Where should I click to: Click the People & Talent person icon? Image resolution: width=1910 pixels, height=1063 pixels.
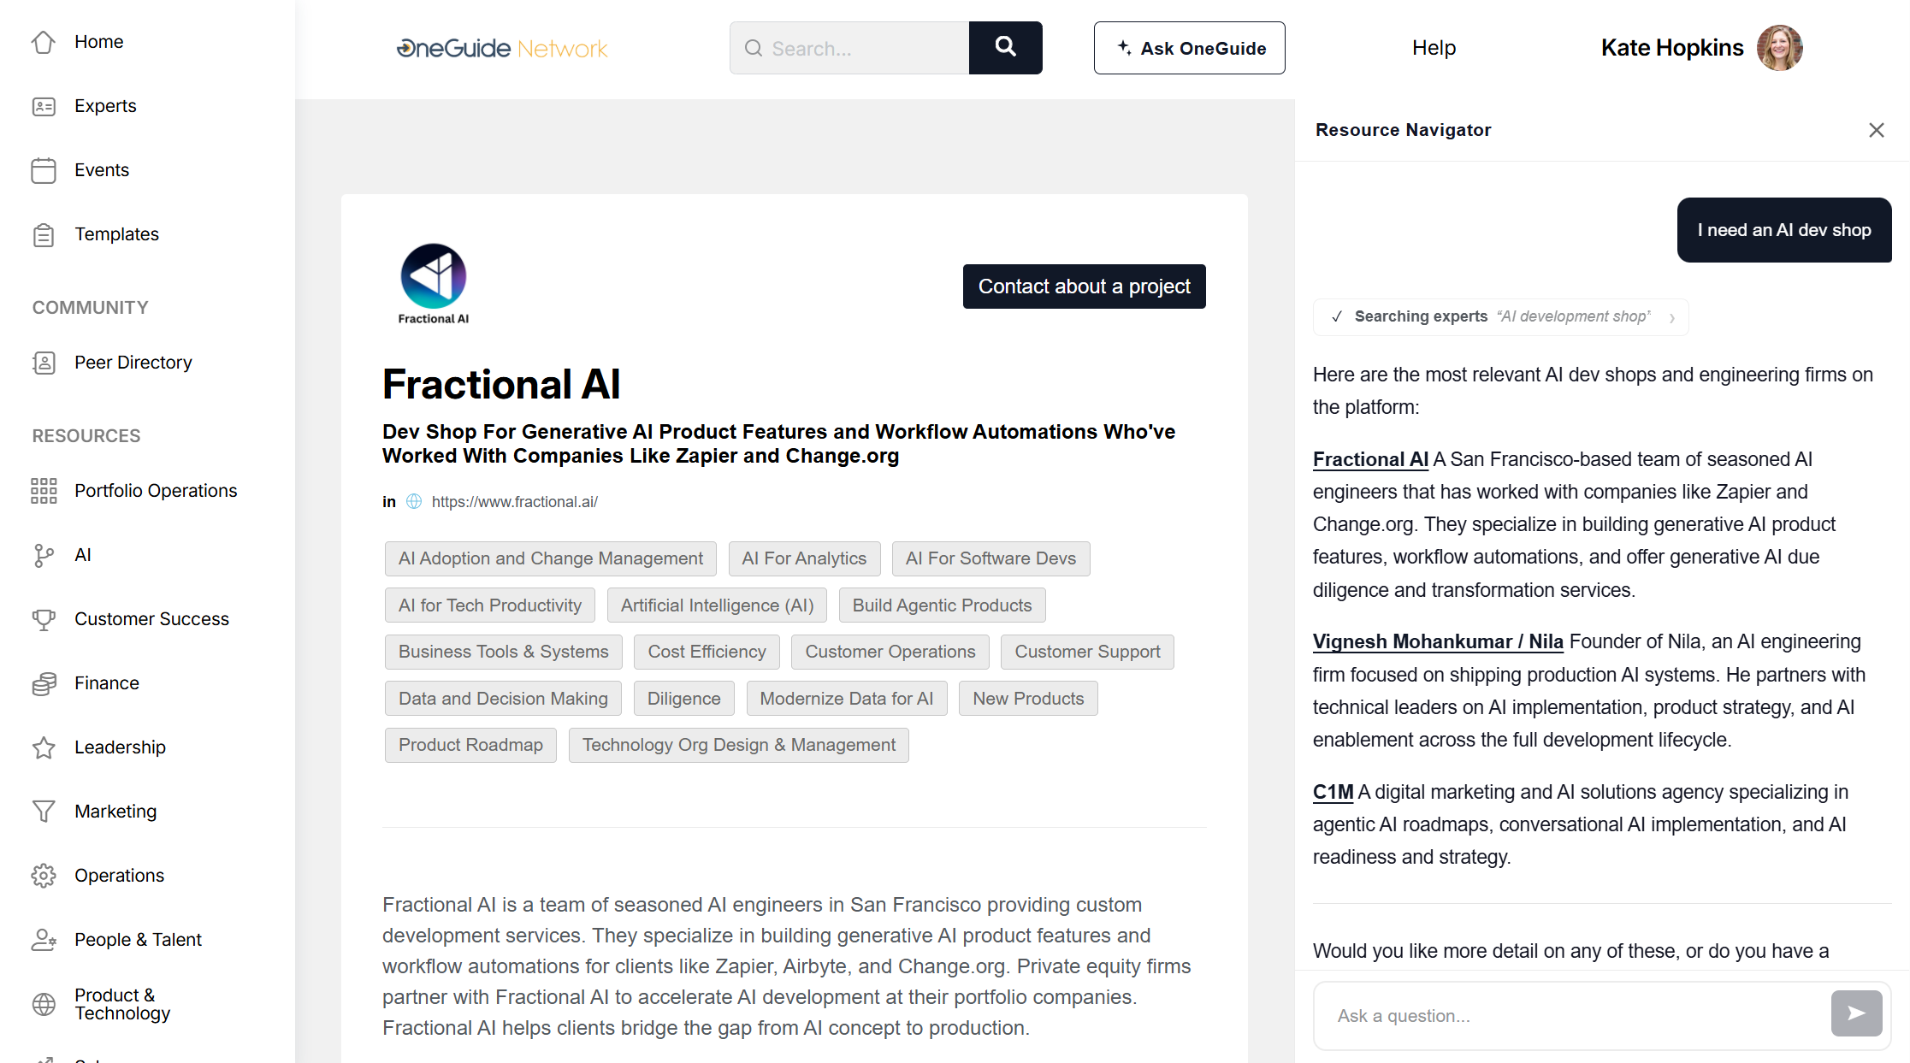[44, 940]
